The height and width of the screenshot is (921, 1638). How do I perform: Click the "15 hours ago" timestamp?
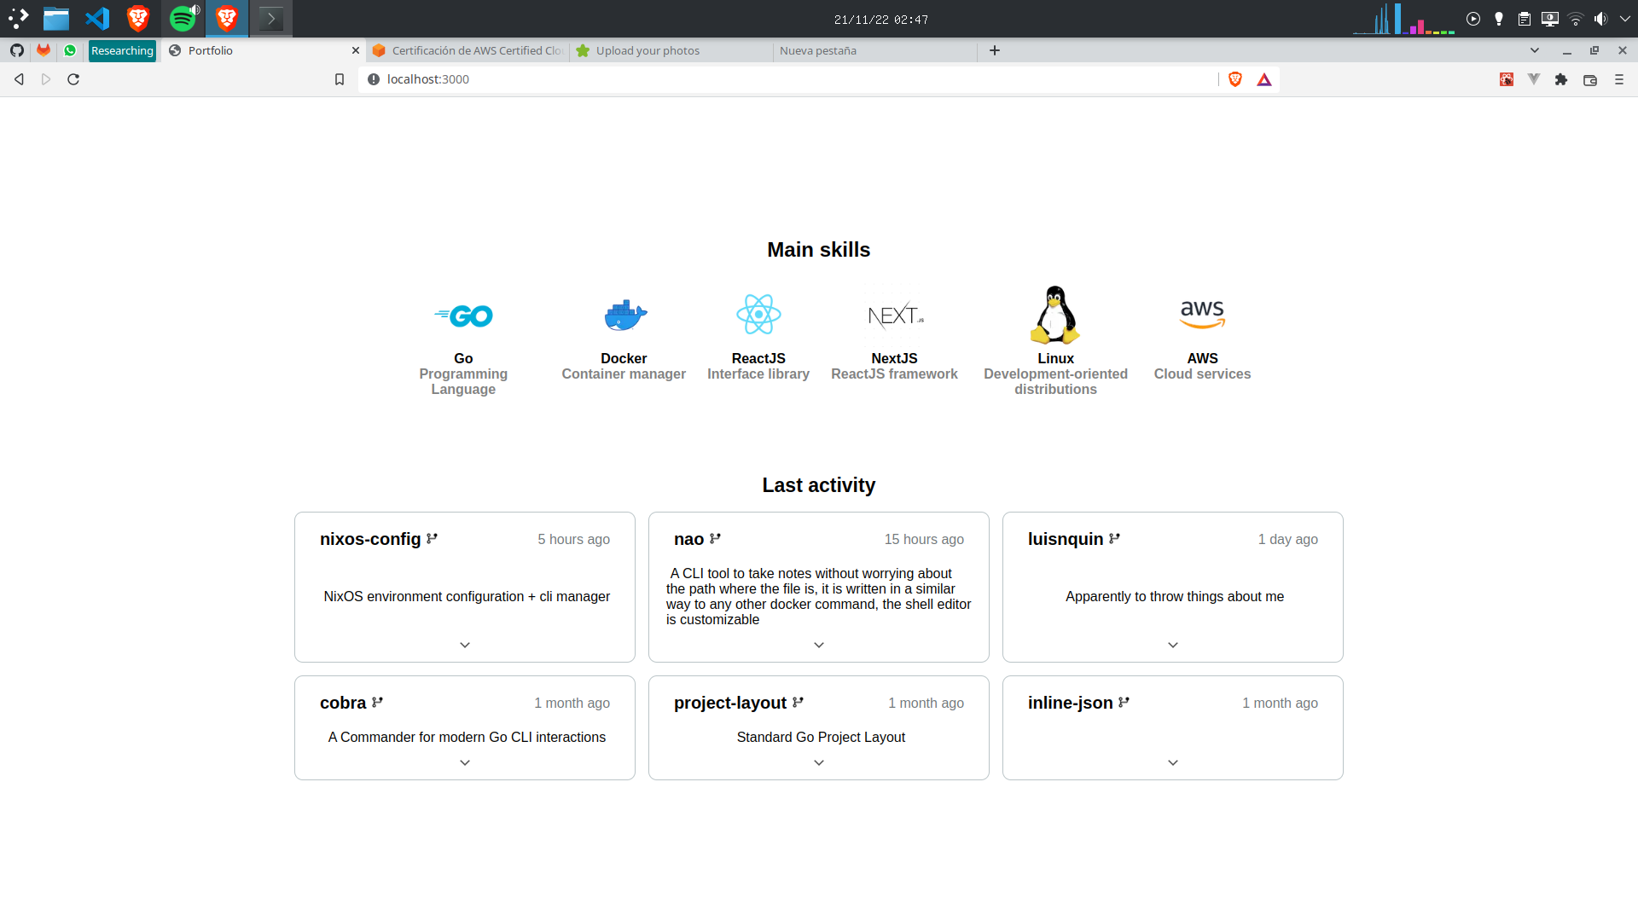(x=924, y=539)
